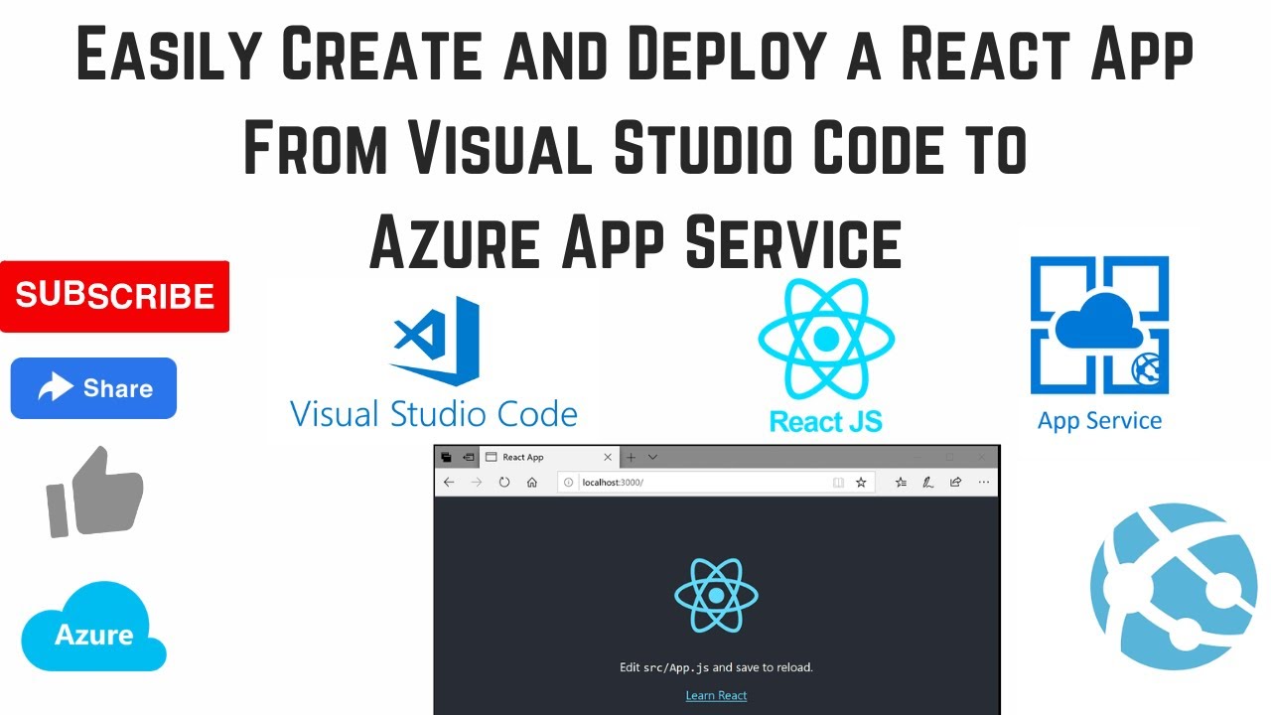This screenshot has width=1271, height=715.
Task: Click the add notes pen icon
Action: point(928,482)
